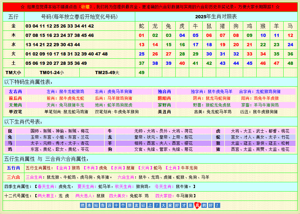The width and height of the screenshot is (300, 214).
Task: Click the 马 zodiac header cell
Action: click(290, 26)
